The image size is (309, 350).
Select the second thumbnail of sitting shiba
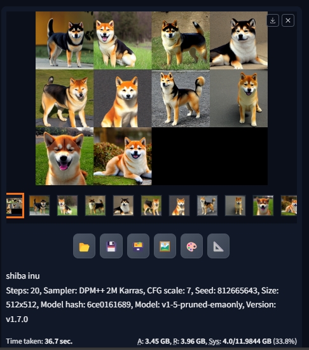point(67,206)
